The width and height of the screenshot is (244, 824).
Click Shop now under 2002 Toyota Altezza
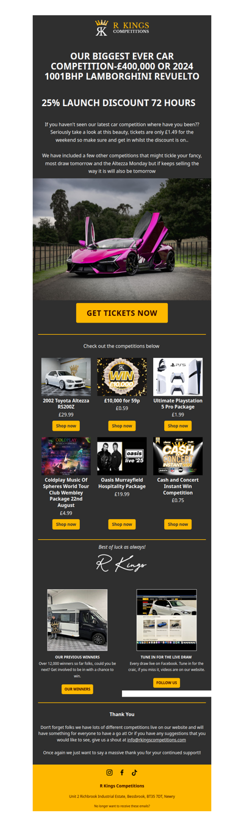tap(66, 426)
